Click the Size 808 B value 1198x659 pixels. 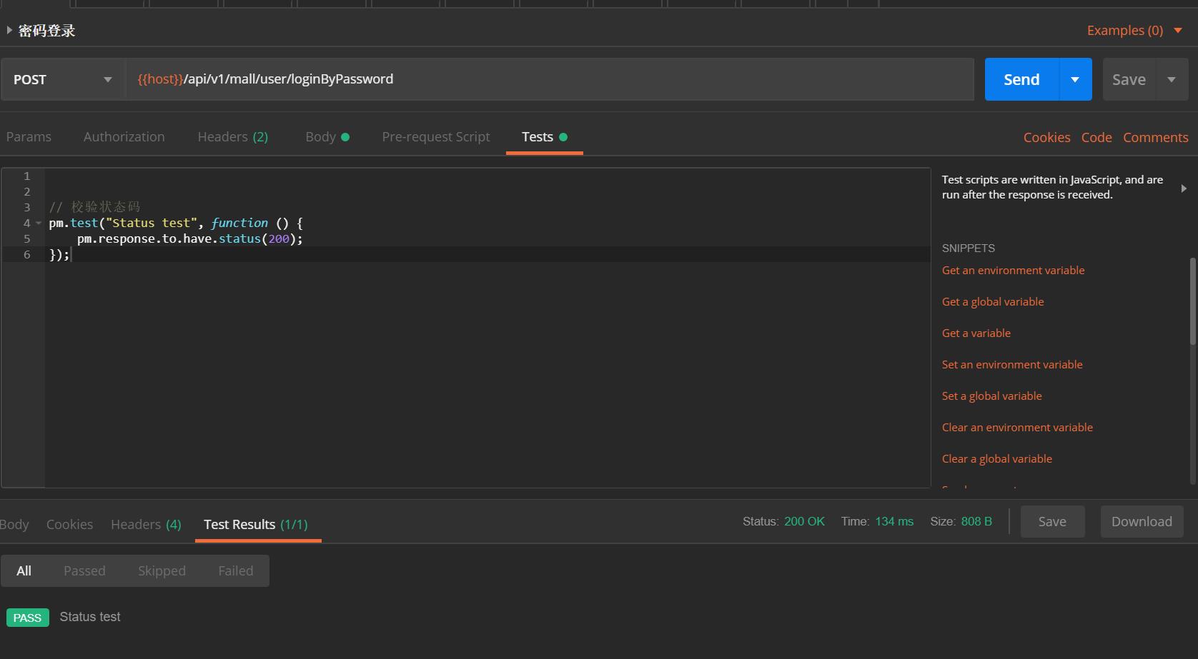coord(976,521)
